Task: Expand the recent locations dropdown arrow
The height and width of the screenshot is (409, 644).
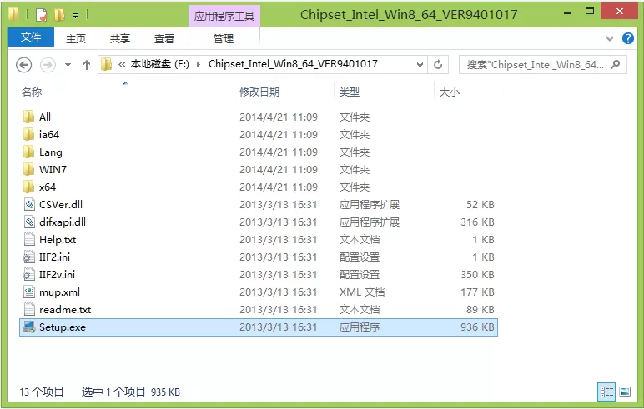Action: click(x=68, y=65)
